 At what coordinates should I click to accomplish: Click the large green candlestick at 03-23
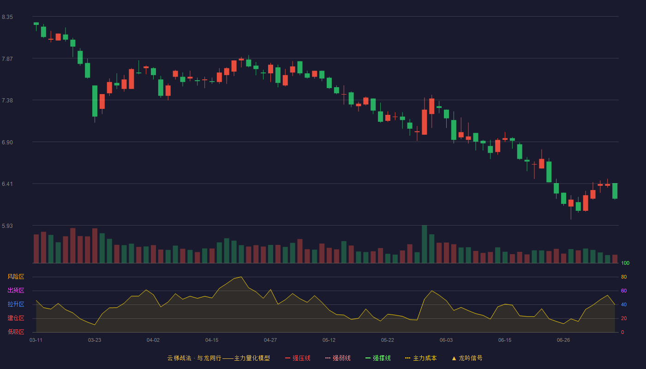point(95,101)
